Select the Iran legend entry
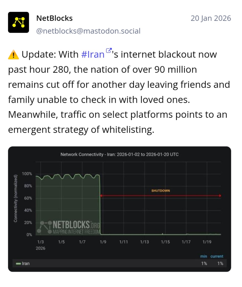 click(25, 263)
